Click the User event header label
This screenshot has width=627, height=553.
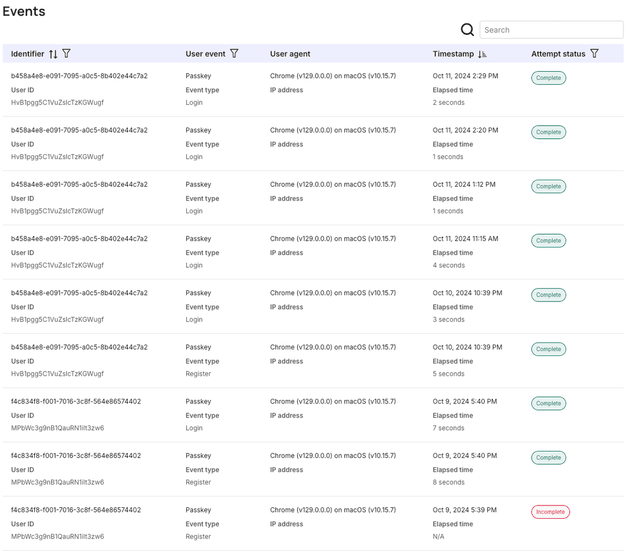click(x=205, y=54)
